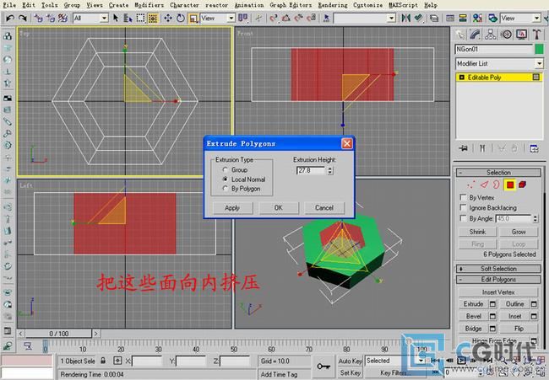The width and height of the screenshot is (549, 380).
Task: Click the Insert Vertex button
Action: tap(498, 292)
